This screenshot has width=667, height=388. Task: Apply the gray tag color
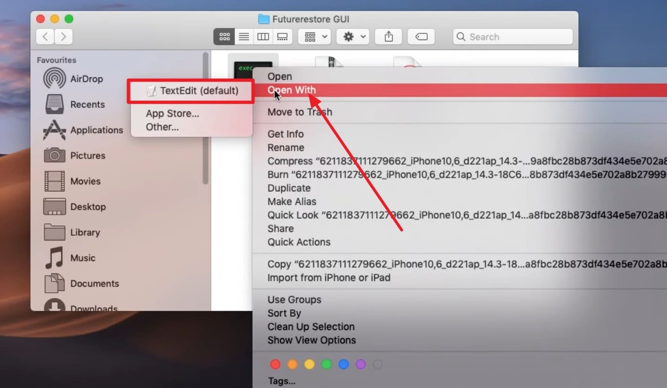click(x=377, y=364)
